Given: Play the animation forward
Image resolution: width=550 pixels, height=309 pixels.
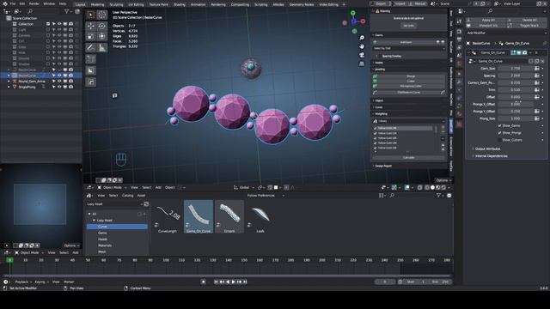Looking at the screenshot, I should click(x=233, y=282).
